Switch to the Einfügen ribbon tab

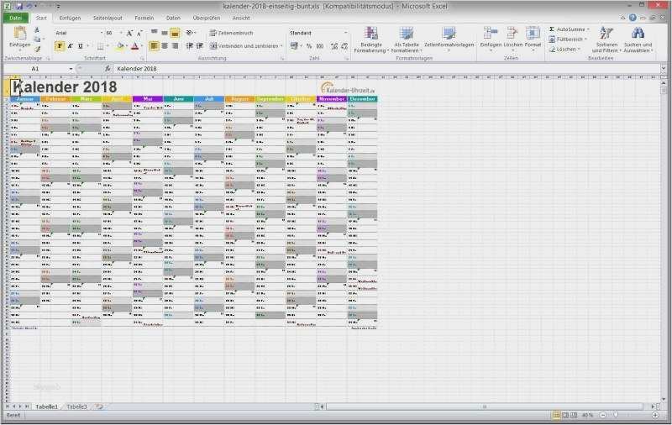tap(70, 18)
